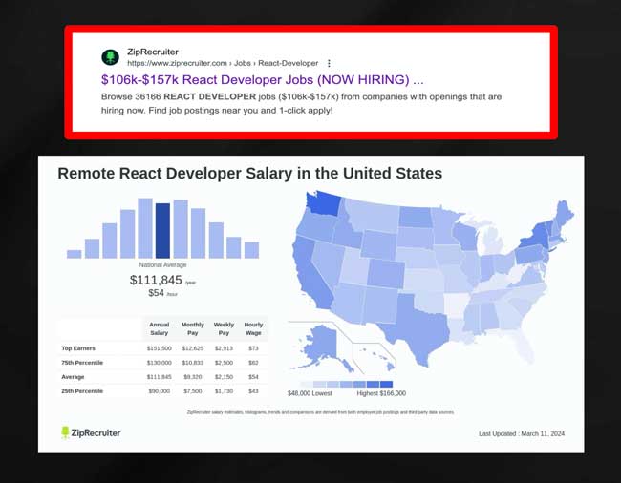Click the 'National Average' chart label

(x=162, y=265)
